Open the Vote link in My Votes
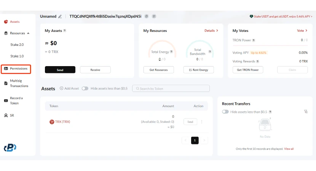316x171 pixels. pyautogui.click(x=302, y=30)
